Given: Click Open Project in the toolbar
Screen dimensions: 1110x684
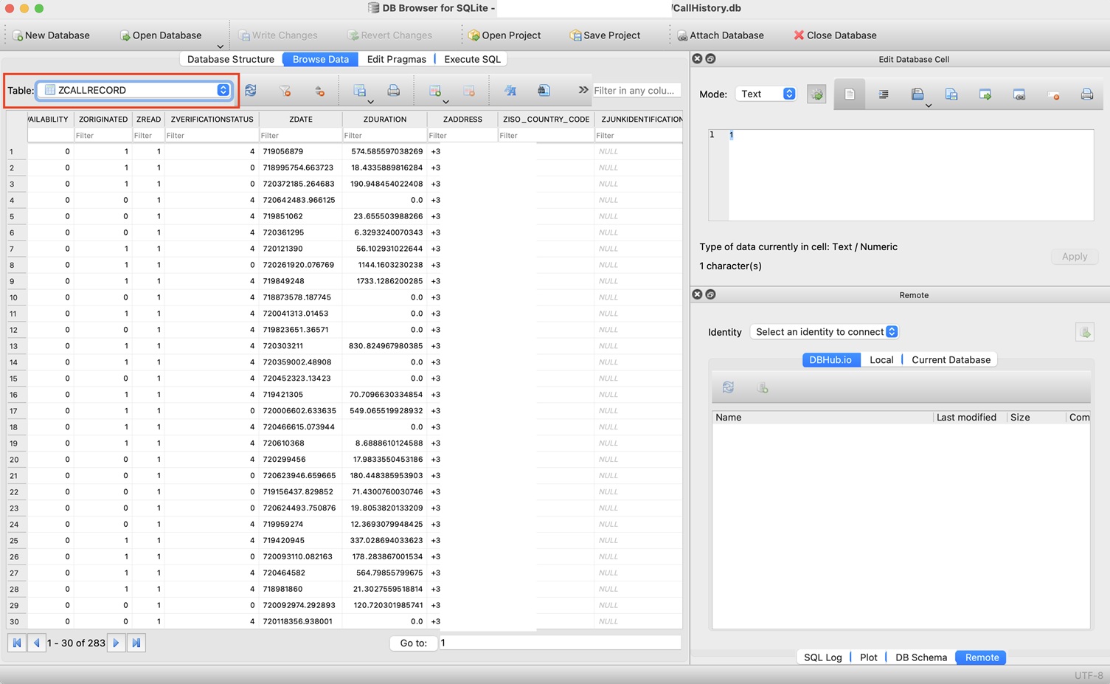Looking at the screenshot, I should coord(504,35).
